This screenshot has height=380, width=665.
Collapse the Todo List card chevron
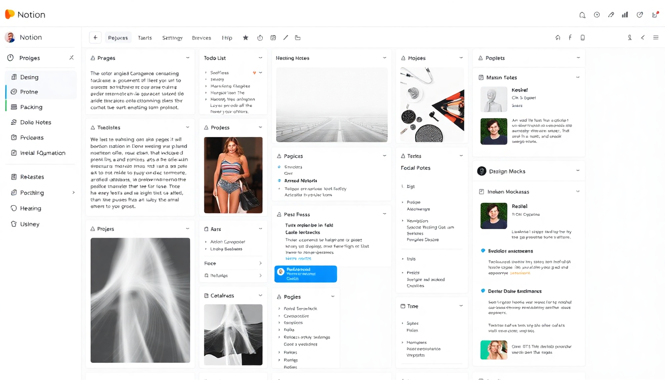260,58
